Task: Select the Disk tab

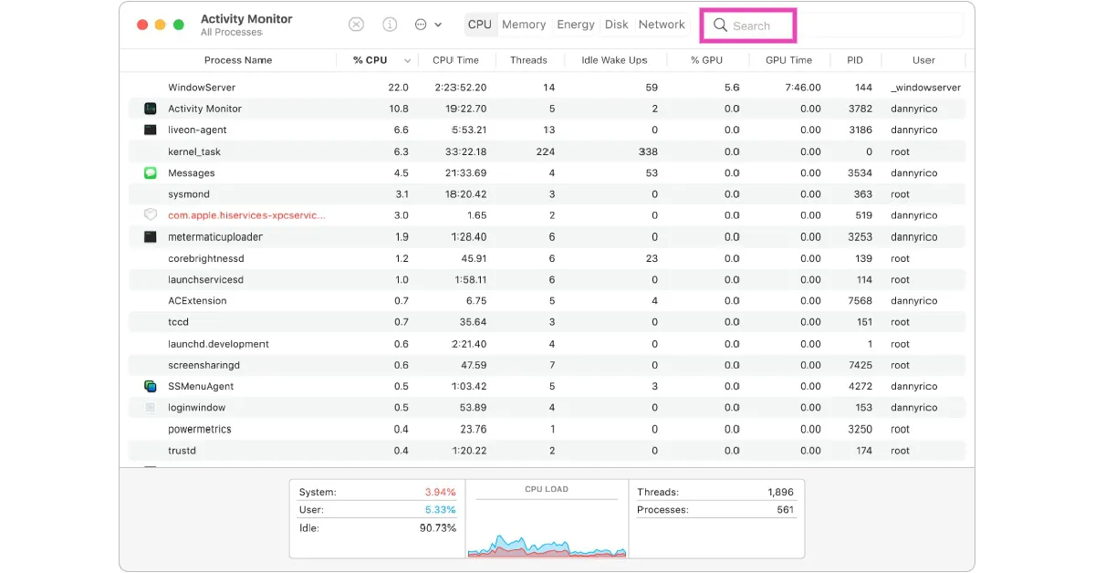Action: (617, 25)
